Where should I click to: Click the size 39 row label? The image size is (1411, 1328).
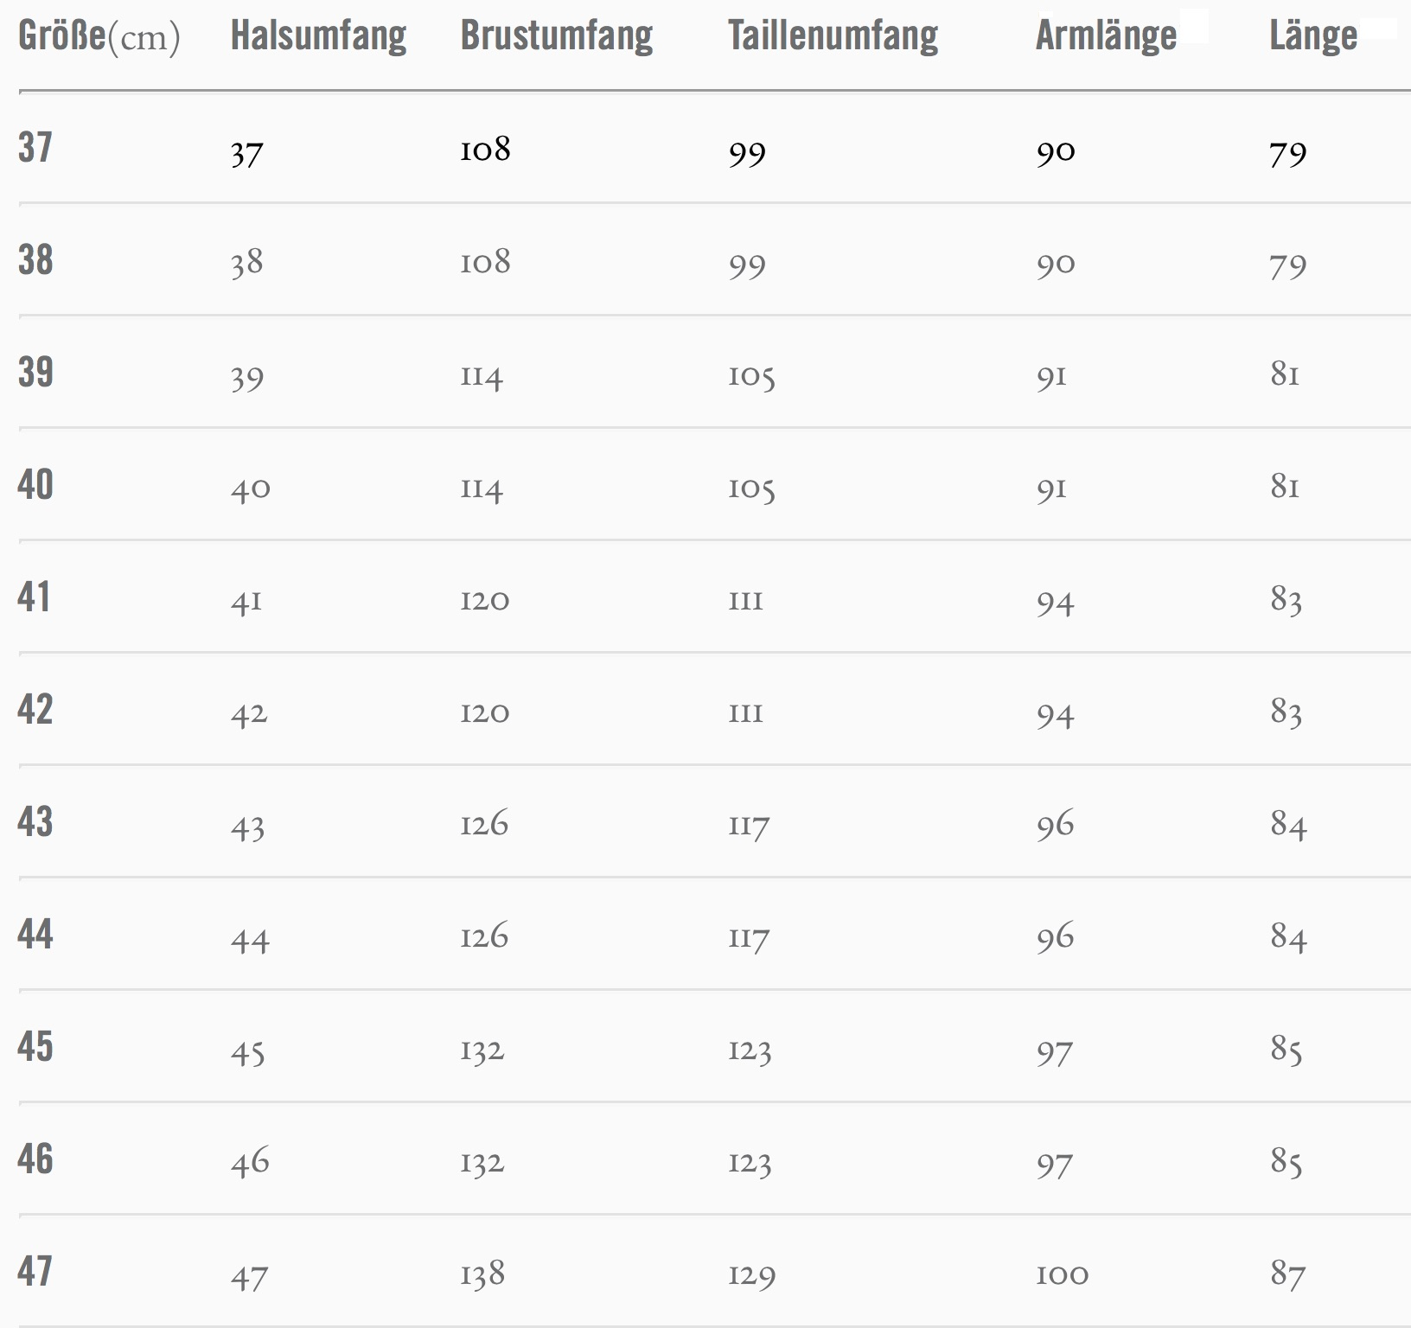coord(35,373)
